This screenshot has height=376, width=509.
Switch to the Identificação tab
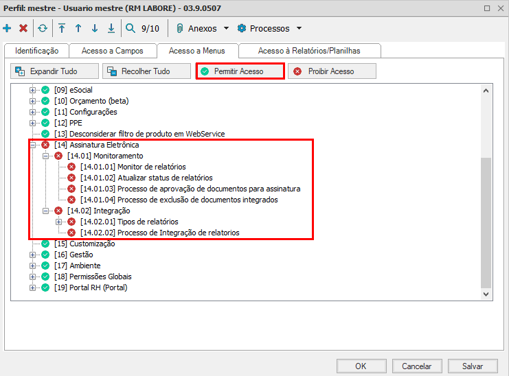[x=36, y=51]
